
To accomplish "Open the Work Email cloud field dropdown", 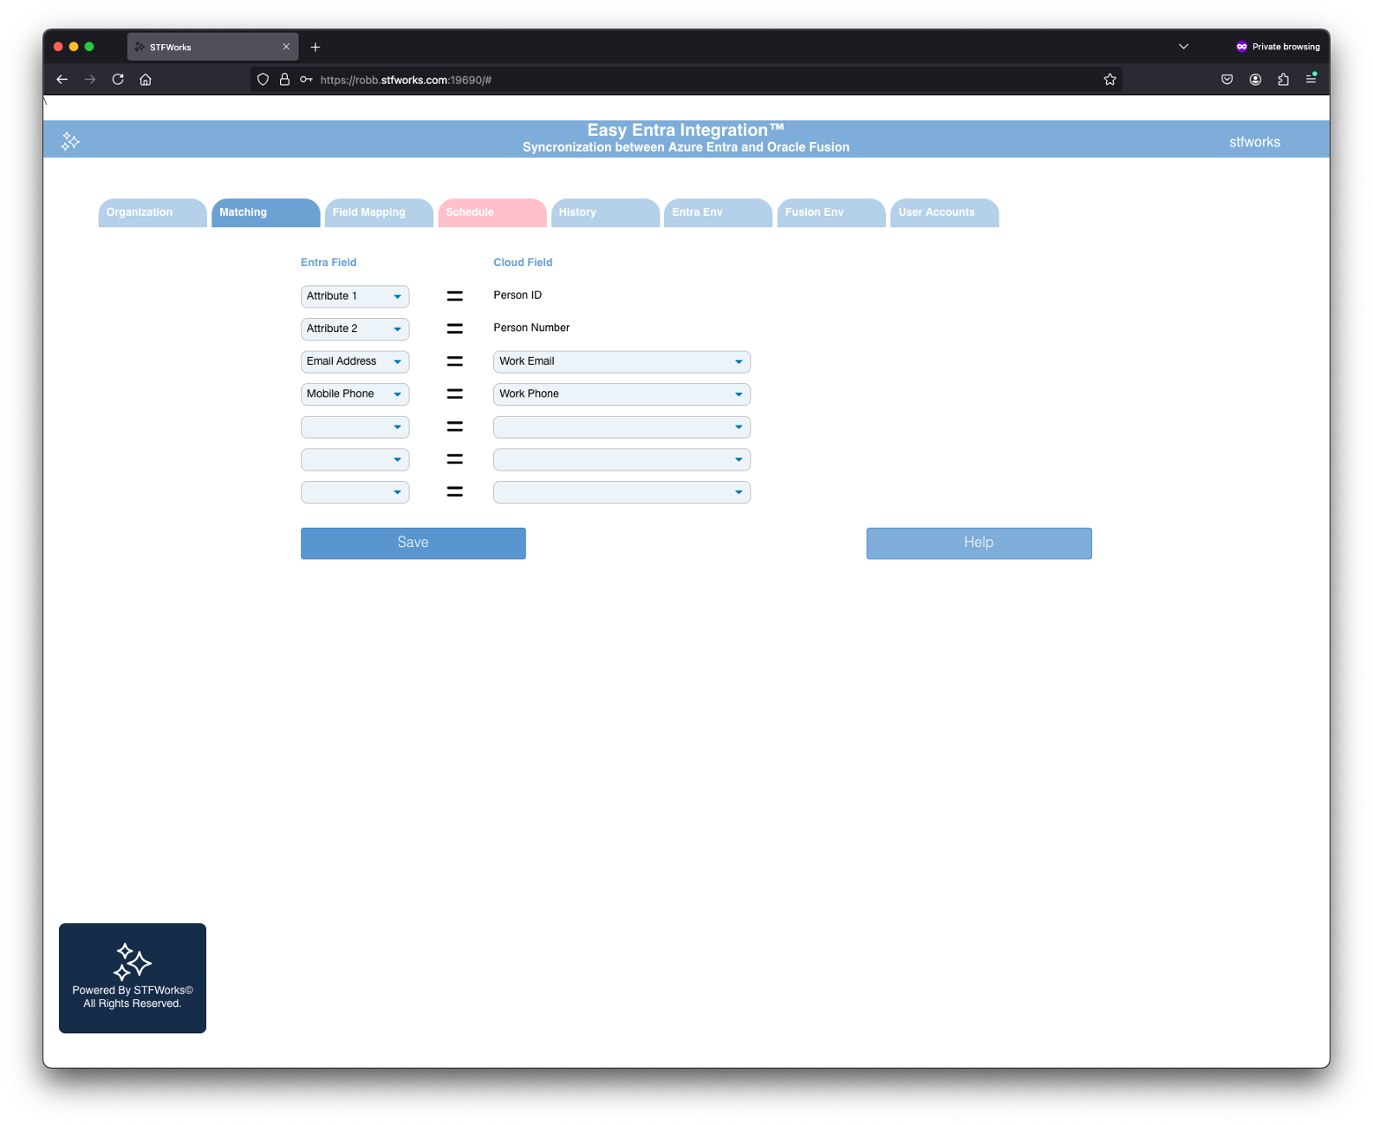I will (621, 361).
